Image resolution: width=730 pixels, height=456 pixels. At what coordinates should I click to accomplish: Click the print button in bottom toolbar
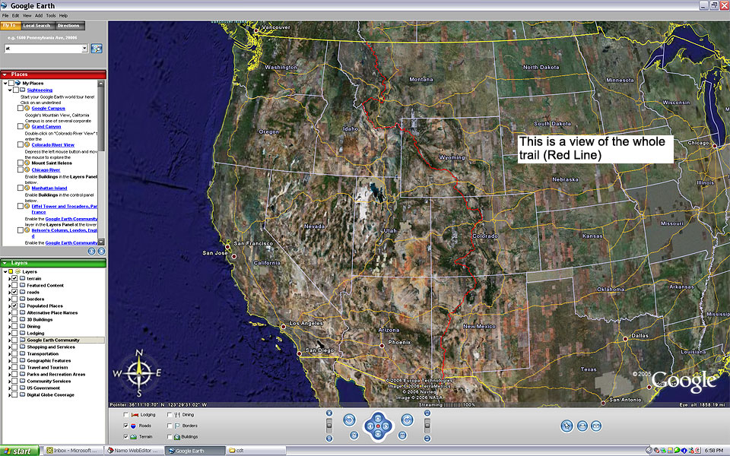coord(582,426)
